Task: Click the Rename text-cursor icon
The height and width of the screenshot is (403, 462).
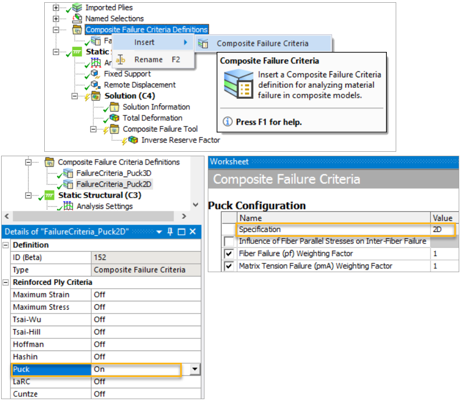Action: coord(120,60)
